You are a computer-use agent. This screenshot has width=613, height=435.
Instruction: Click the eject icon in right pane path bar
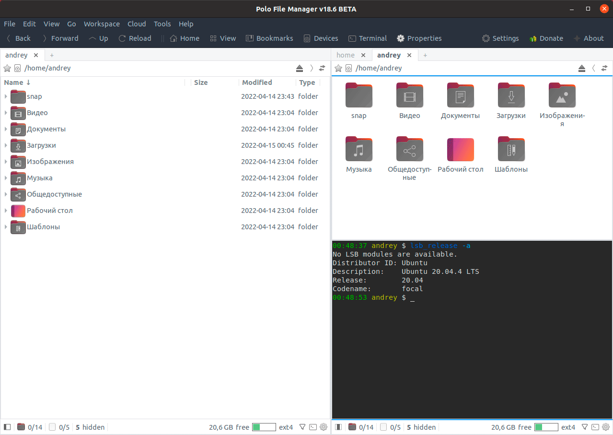click(x=581, y=68)
